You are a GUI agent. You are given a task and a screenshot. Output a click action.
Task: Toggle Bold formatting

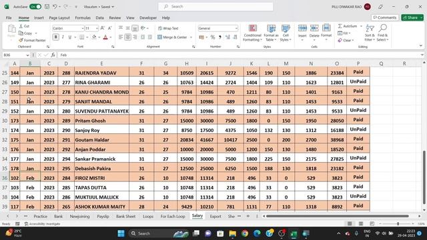point(55,37)
